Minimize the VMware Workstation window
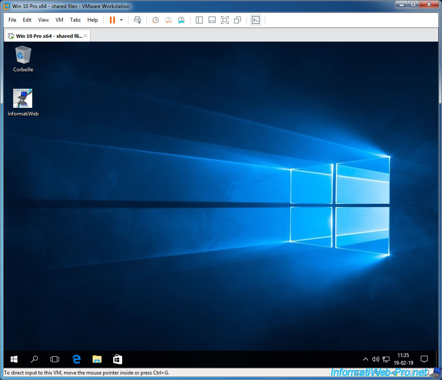The image size is (442, 380). coord(402,5)
